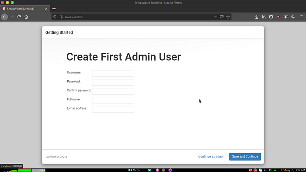Go back with the browser back arrow
The height and width of the screenshot is (172, 306).
[4, 17]
